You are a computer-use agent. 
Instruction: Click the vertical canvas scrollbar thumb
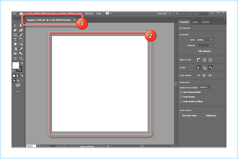[x=176, y=84]
